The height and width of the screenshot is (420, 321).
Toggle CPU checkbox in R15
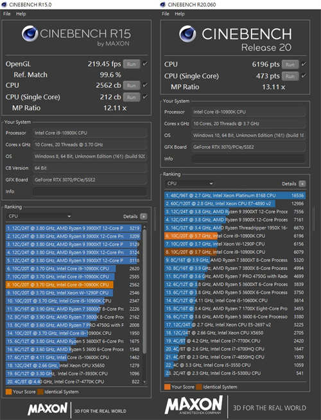(x=145, y=85)
